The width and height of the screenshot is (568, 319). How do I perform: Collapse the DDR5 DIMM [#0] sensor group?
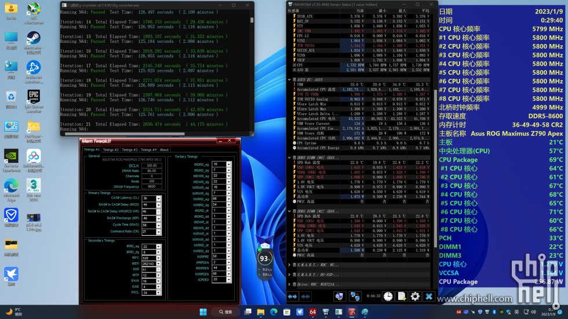pyautogui.click(x=289, y=157)
